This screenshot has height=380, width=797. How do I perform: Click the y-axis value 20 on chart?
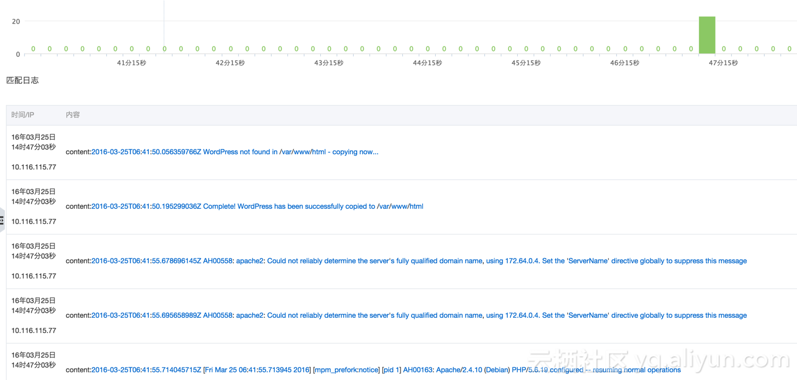[x=16, y=21]
